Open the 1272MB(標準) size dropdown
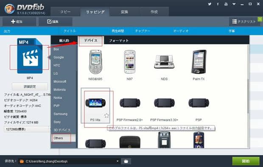 (x=27, y=129)
